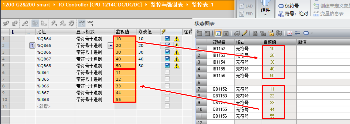The height and width of the screenshot is (124, 350).
Task: Click the row icon beside %QB65
Action: coord(32,45)
